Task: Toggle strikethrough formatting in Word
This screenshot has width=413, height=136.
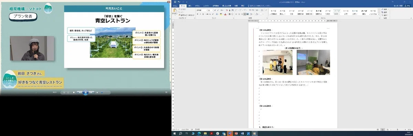Action: (x=207, y=14)
